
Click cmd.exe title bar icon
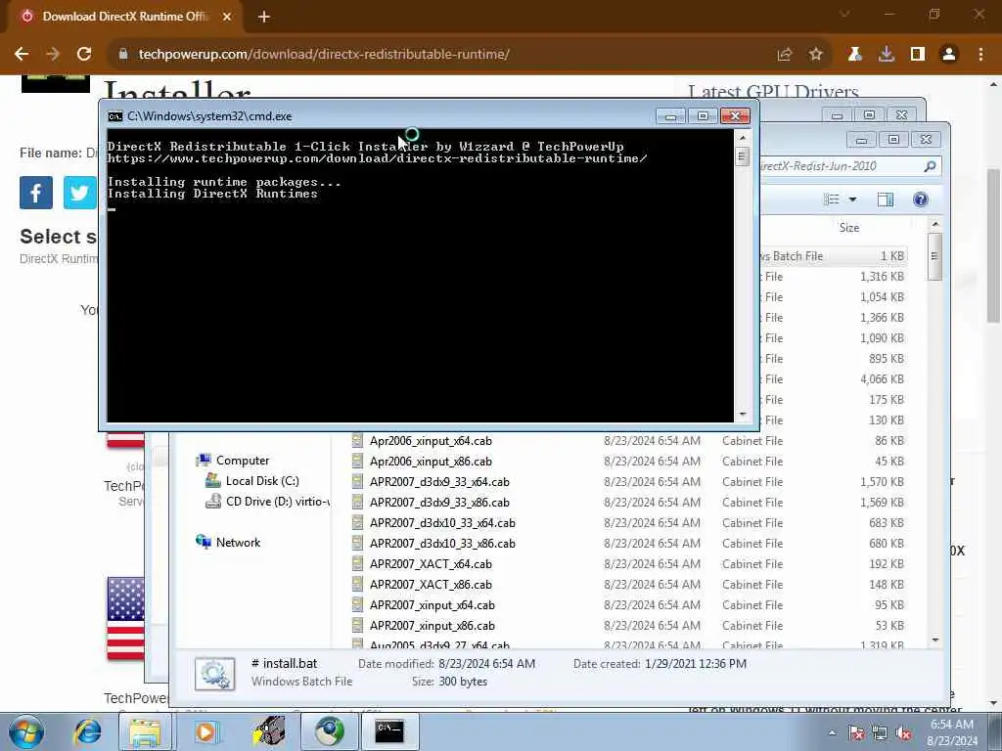(115, 116)
